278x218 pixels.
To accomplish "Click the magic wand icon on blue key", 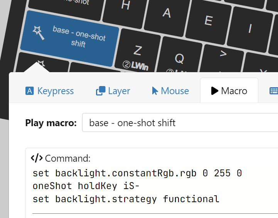I will click(39, 32).
